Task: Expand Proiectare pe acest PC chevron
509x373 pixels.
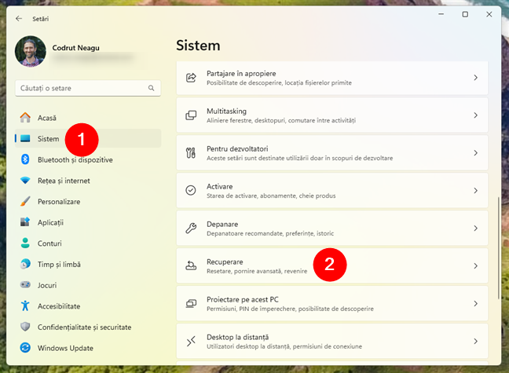Action: 475,304
